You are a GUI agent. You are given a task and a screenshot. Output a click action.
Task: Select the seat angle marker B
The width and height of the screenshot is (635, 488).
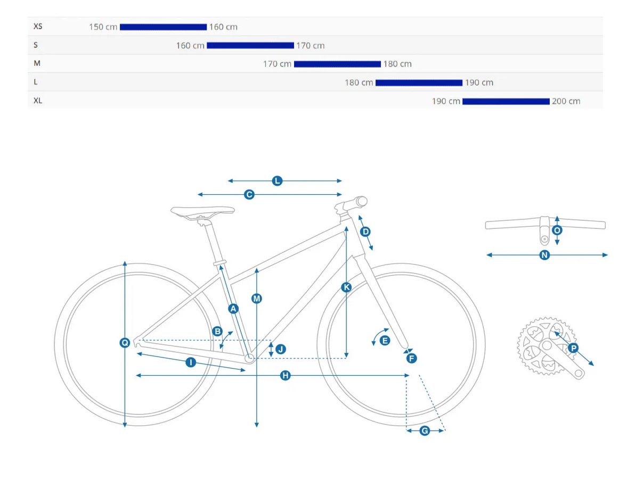pos(217,331)
